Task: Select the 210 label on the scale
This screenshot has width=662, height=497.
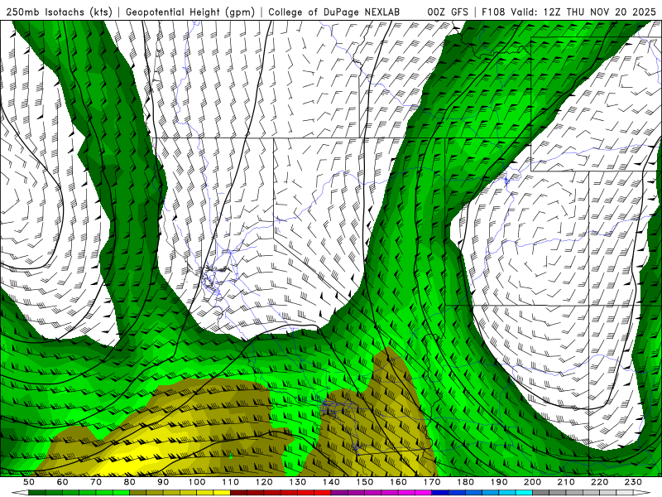Action: point(566,482)
